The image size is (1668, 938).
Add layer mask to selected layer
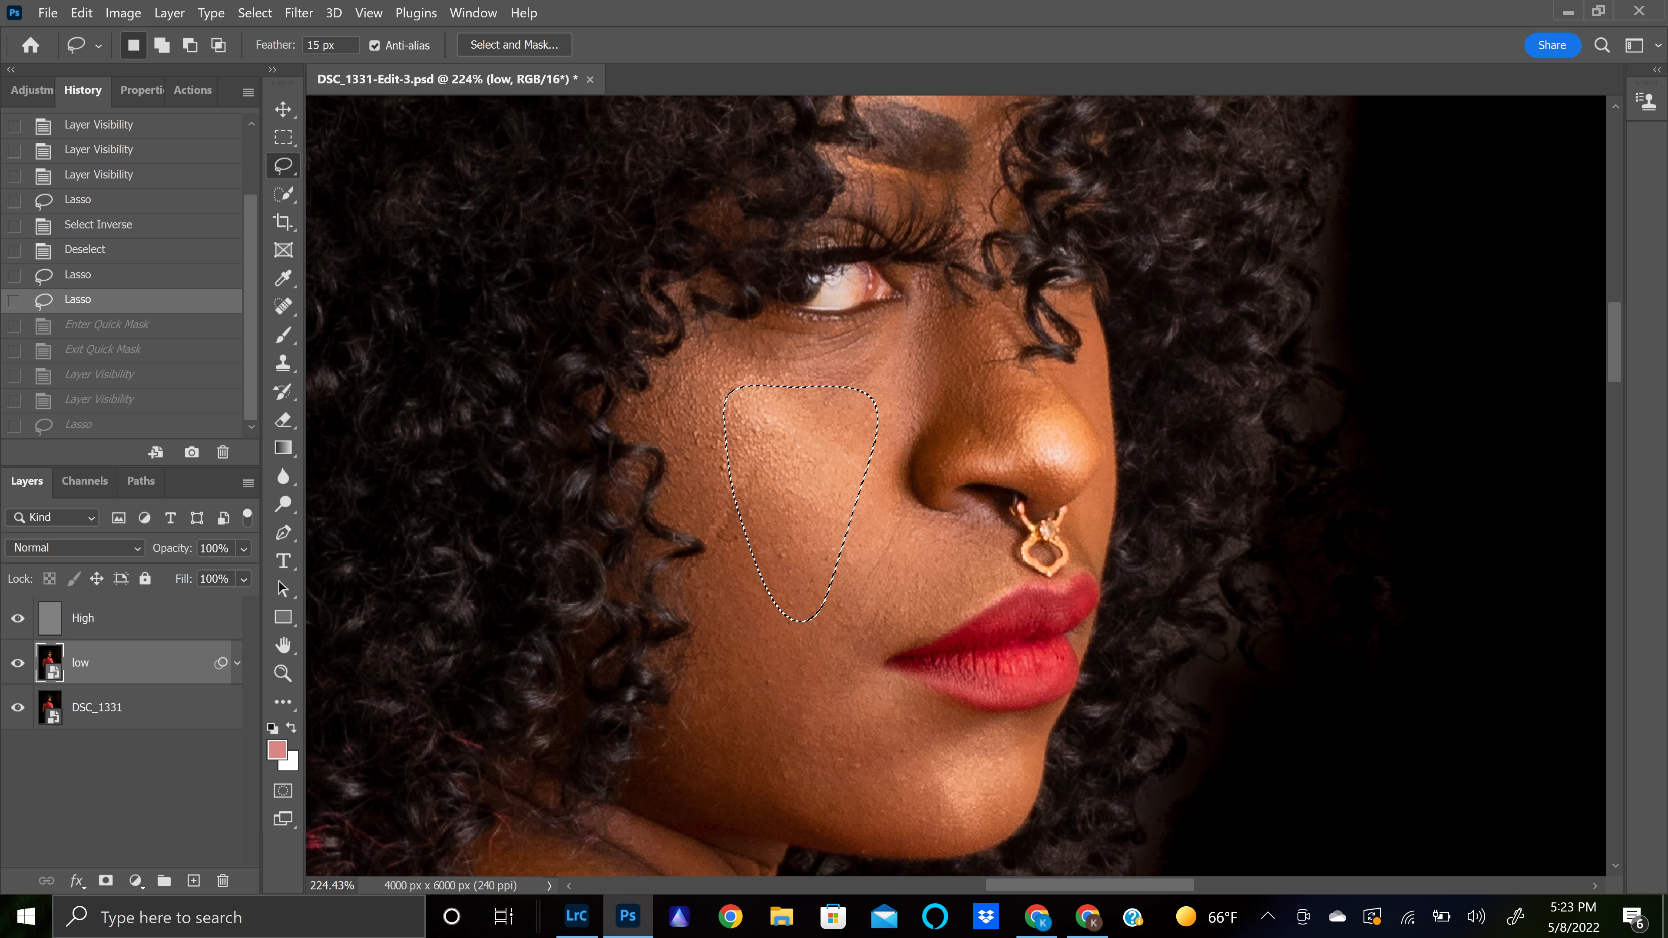(x=106, y=880)
